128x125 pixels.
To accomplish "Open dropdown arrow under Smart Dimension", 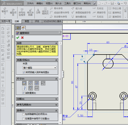I will [5, 17].
